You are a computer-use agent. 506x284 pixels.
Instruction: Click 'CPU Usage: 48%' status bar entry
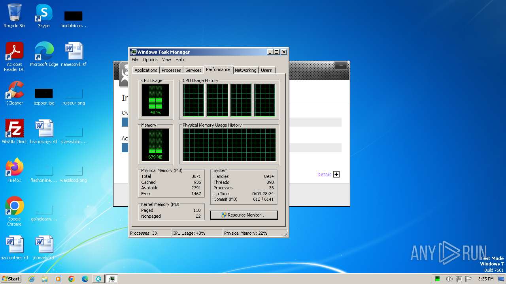[197, 233]
